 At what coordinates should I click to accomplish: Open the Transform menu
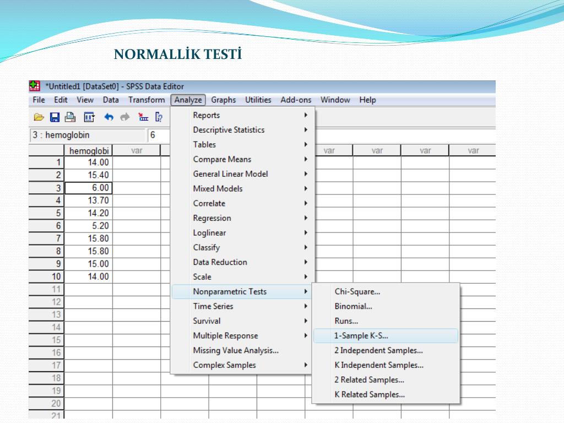click(147, 100)
